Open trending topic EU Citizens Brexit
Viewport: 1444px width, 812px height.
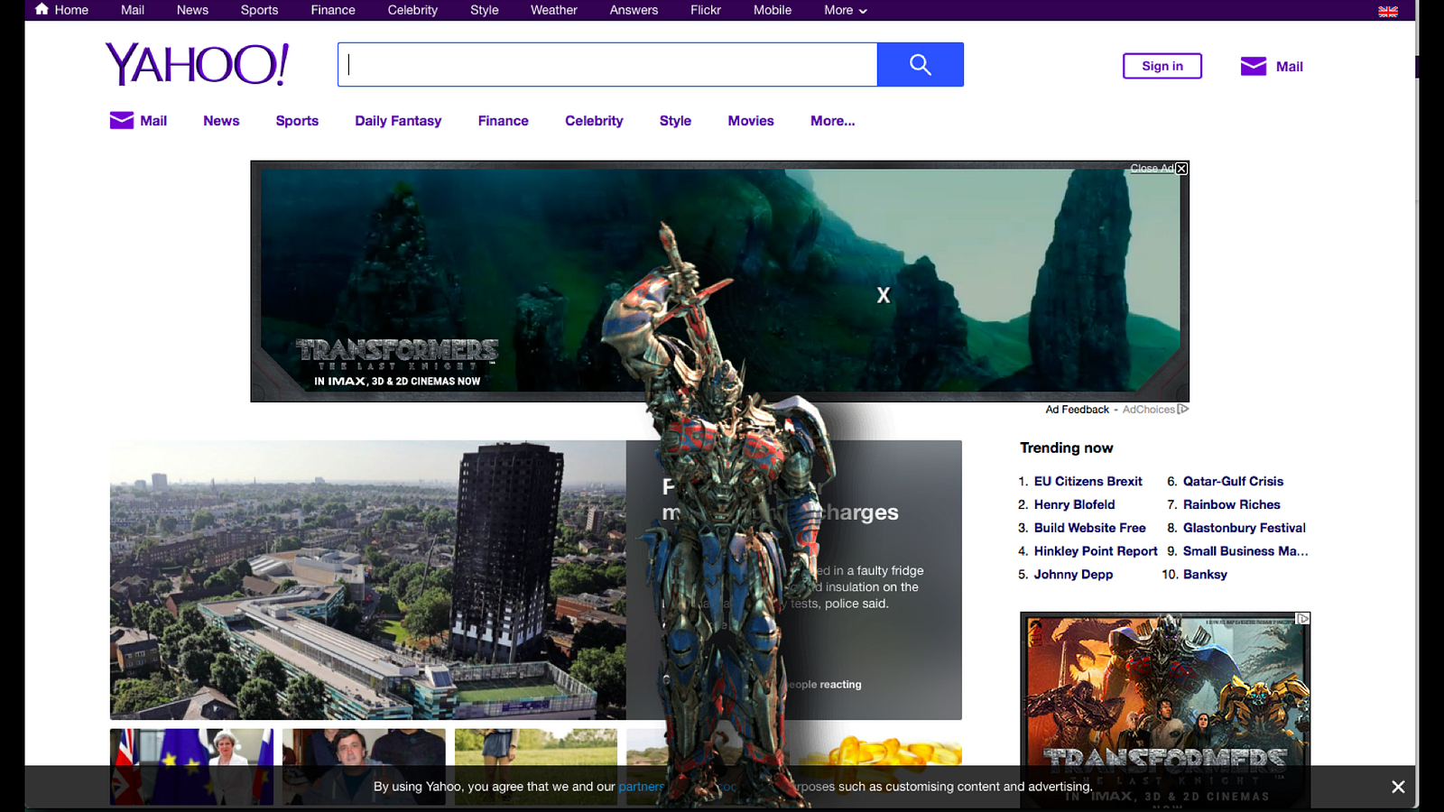1088,482
